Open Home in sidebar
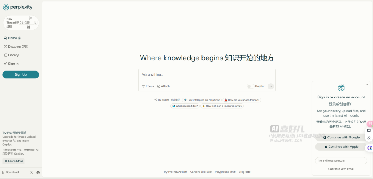The width and height of the screenshot is (373, 179). pyautogui.click(x=12, y=38)
